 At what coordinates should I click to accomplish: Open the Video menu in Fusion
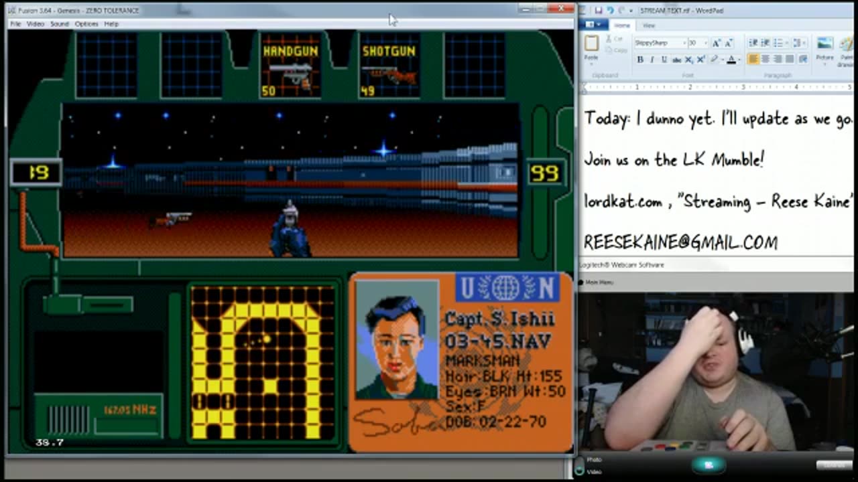coord(36,23)
